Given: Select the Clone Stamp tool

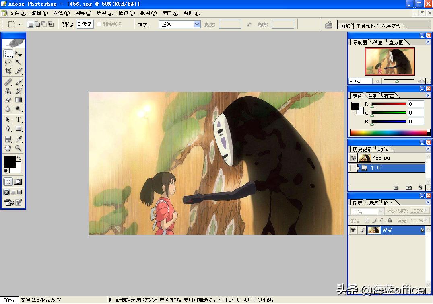Looking at the screenshot, I should (7, 91).
